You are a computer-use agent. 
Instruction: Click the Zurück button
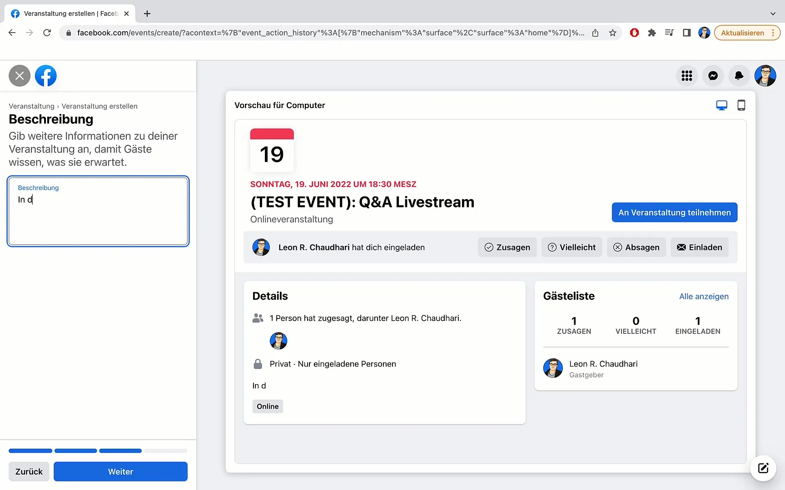pos(29,471)
